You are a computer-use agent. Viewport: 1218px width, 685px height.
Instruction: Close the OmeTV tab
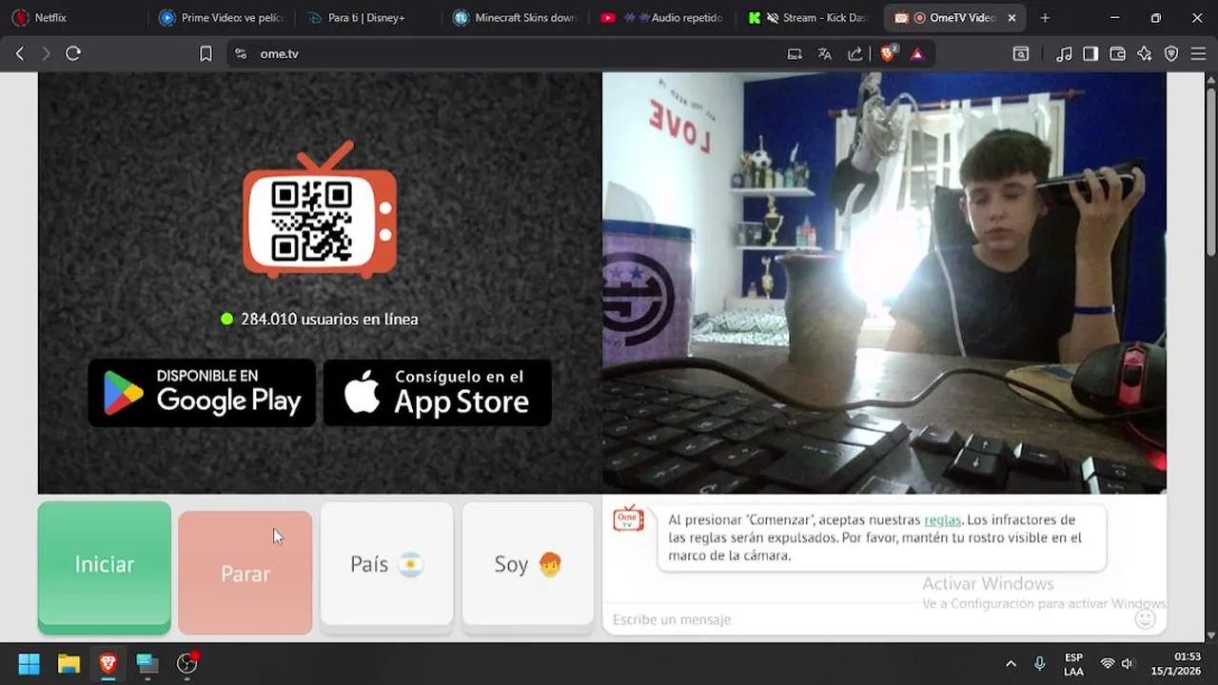pos(1012,18)
